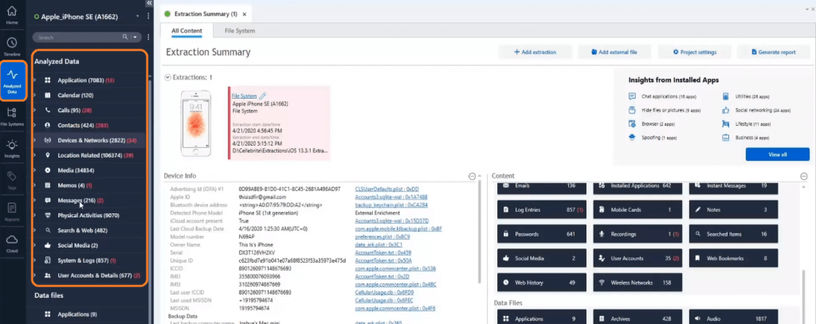Click the Generate report button

[773, 52]
